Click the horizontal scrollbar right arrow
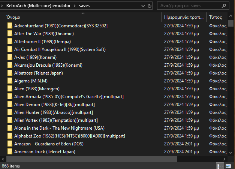 (x=225, y=159)
